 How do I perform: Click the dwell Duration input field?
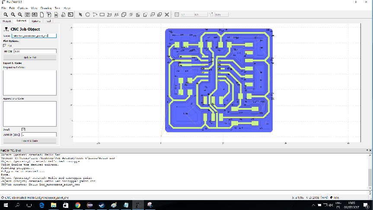[39, 135]
